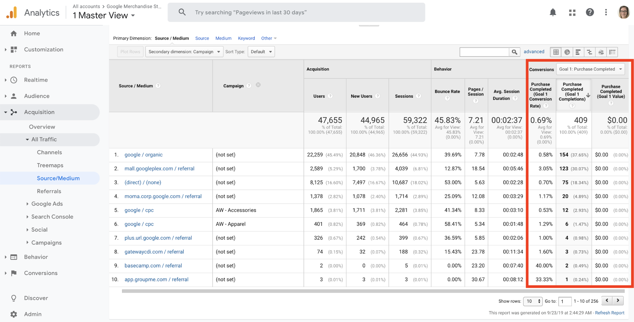Click the Refresh Report link

click(609, 313)
